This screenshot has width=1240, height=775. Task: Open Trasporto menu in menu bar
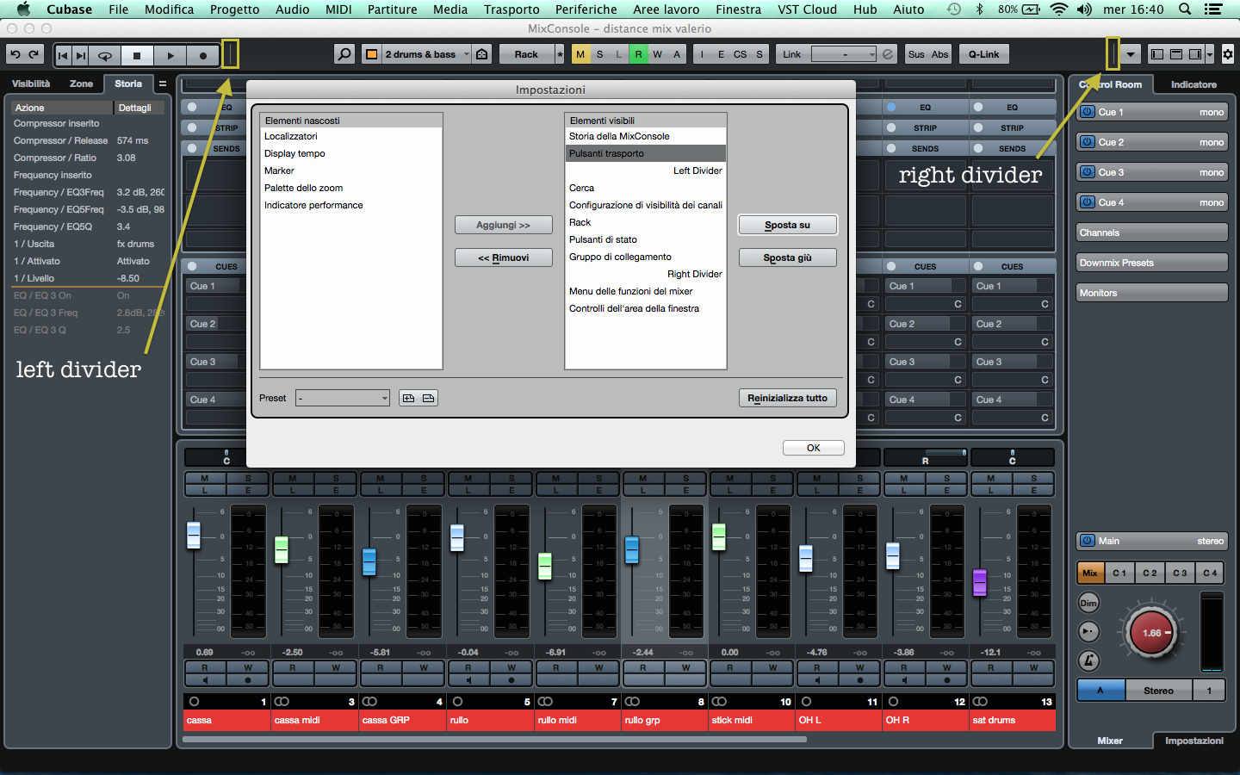pyautogui.click(x=512, y=9)
